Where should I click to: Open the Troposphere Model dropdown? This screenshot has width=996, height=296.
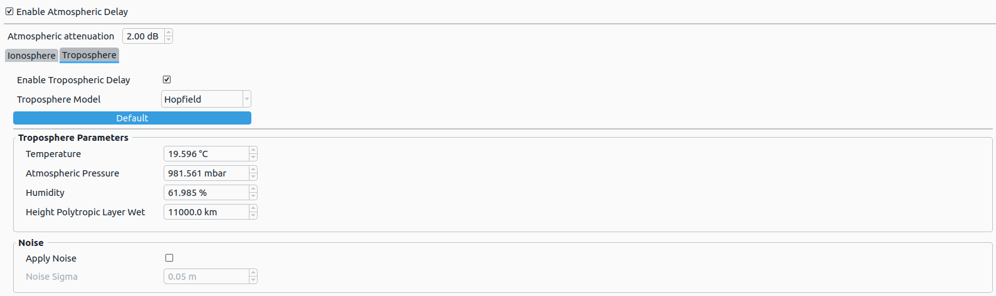tap(206, 99)
